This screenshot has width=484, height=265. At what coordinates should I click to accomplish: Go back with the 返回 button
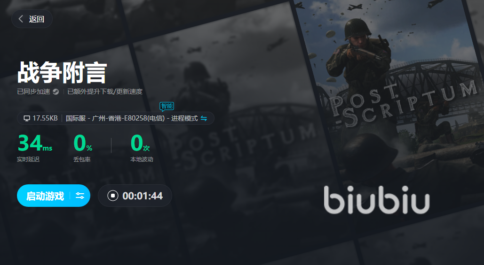(32, 19)
